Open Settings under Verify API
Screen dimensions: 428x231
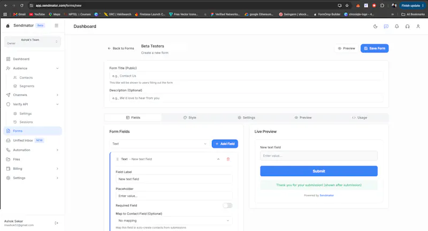25,114
